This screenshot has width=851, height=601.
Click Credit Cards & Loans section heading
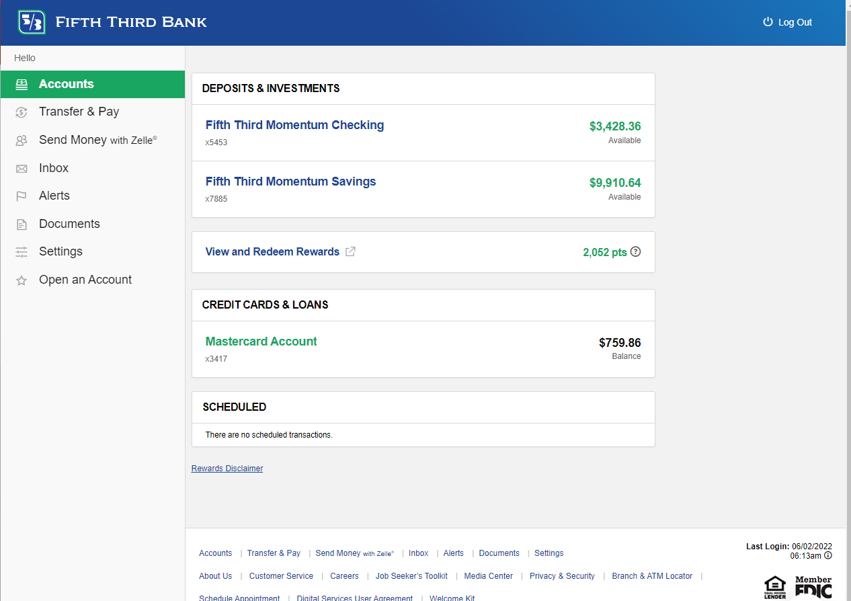click(265, 305)
